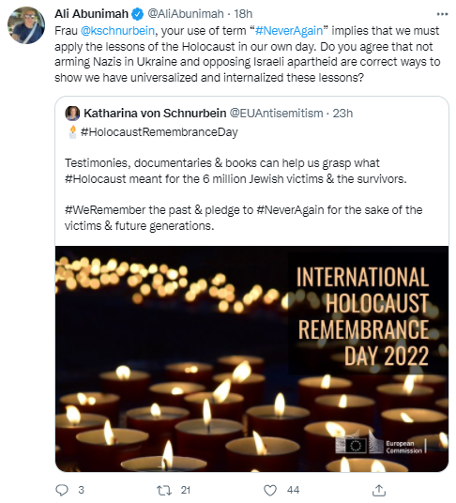
Task: Click the @EUAntisemitism handle
Action: (x=276, y=114)
